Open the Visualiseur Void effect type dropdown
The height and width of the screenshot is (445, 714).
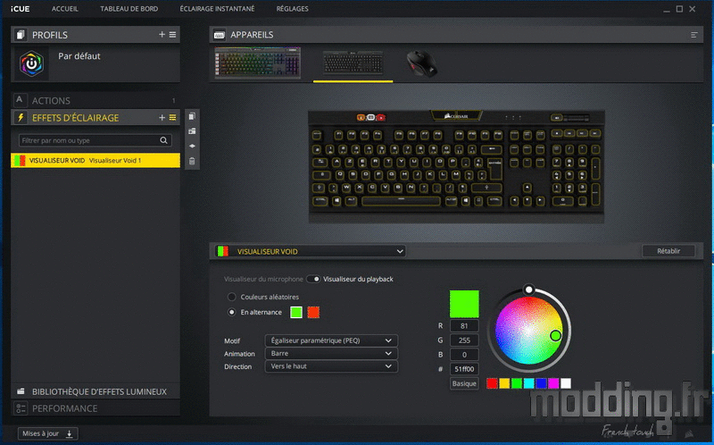point(310,251)
